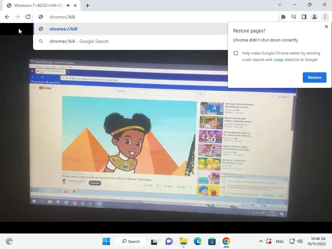Open the update sync tray icon

(x=269, y=241)
